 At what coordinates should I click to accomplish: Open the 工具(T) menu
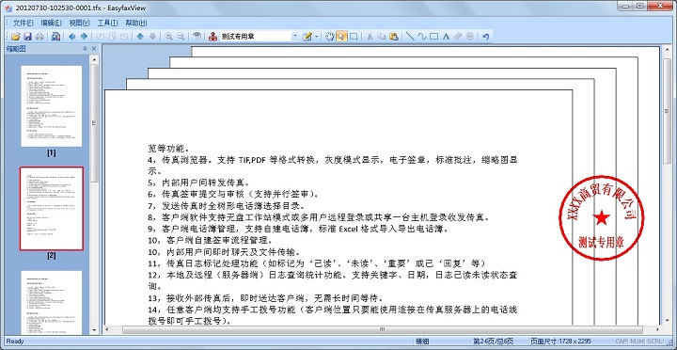(107, 23)
